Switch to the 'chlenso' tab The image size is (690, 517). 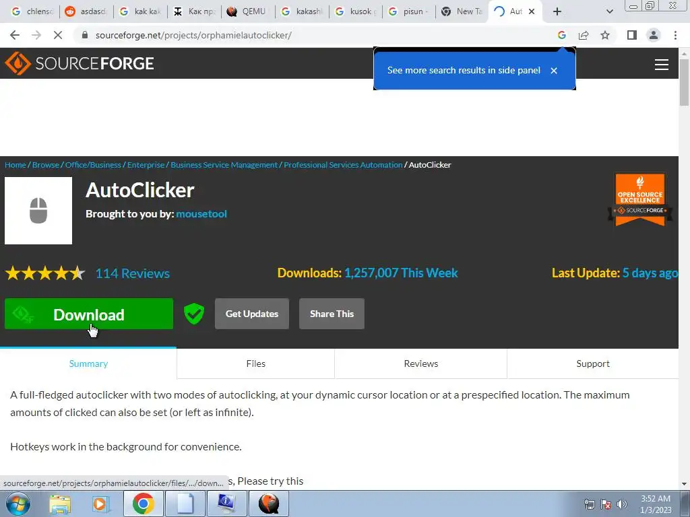pos(31,11)
